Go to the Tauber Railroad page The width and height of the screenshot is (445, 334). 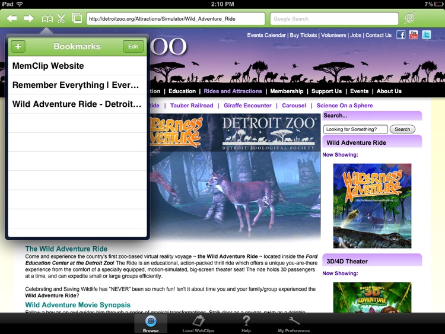(x=192, y=106)
